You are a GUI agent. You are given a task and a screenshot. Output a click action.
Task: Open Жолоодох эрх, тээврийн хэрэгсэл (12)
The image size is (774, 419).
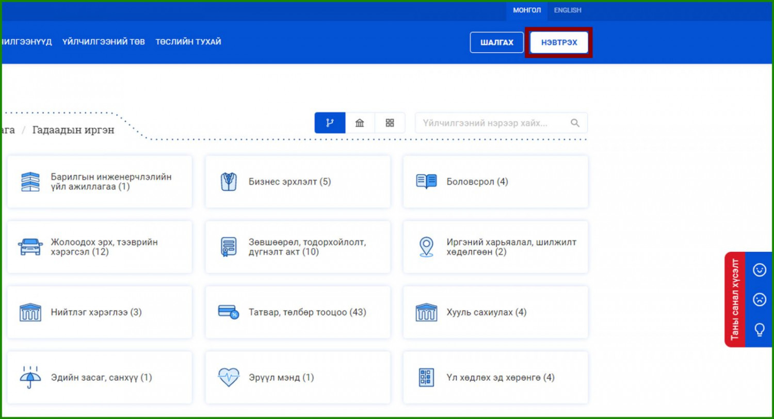point(100,247)
